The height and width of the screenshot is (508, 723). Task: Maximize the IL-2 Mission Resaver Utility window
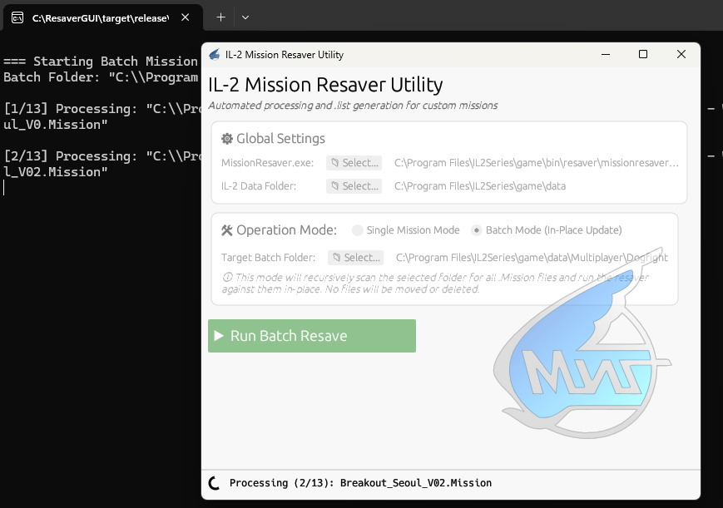click(x=643, y=54)
